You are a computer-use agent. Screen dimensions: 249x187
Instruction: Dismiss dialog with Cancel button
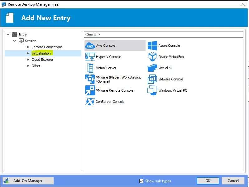(233, 181)
